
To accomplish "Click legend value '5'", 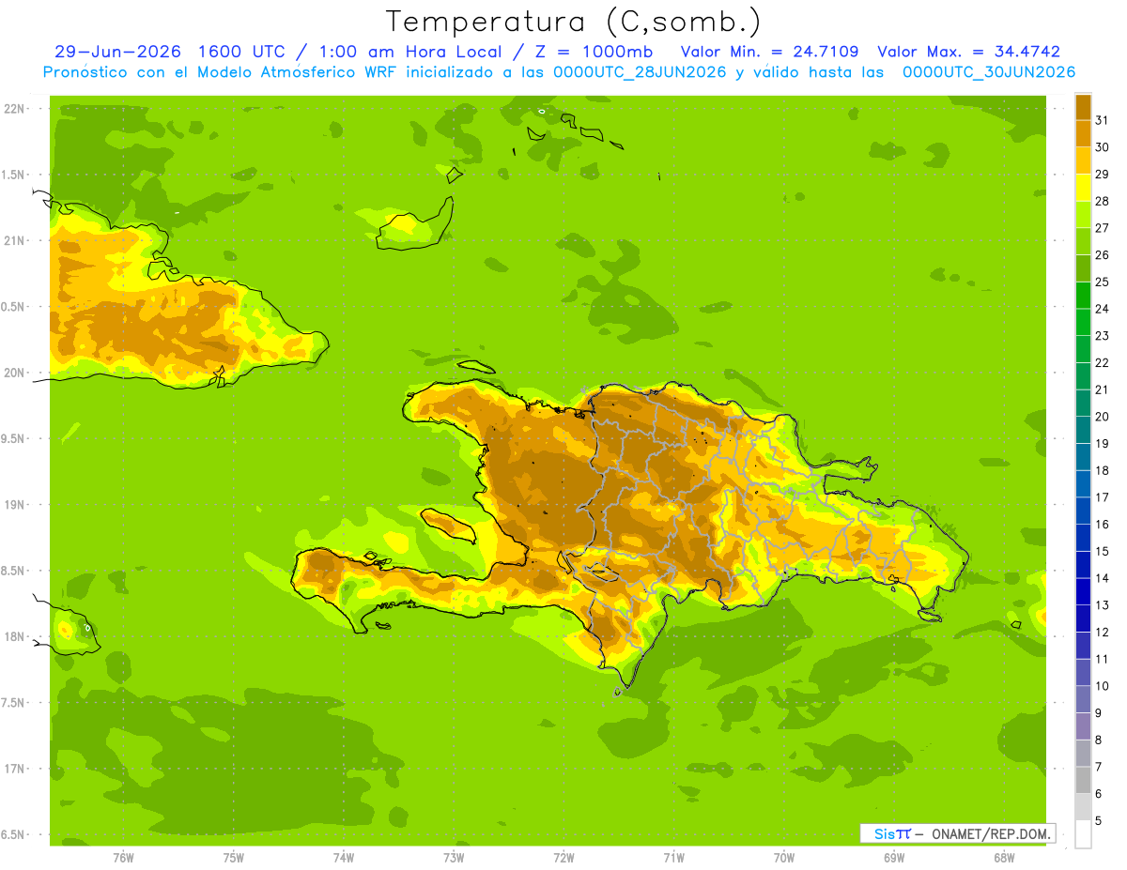I will [x=1099, y=820].
